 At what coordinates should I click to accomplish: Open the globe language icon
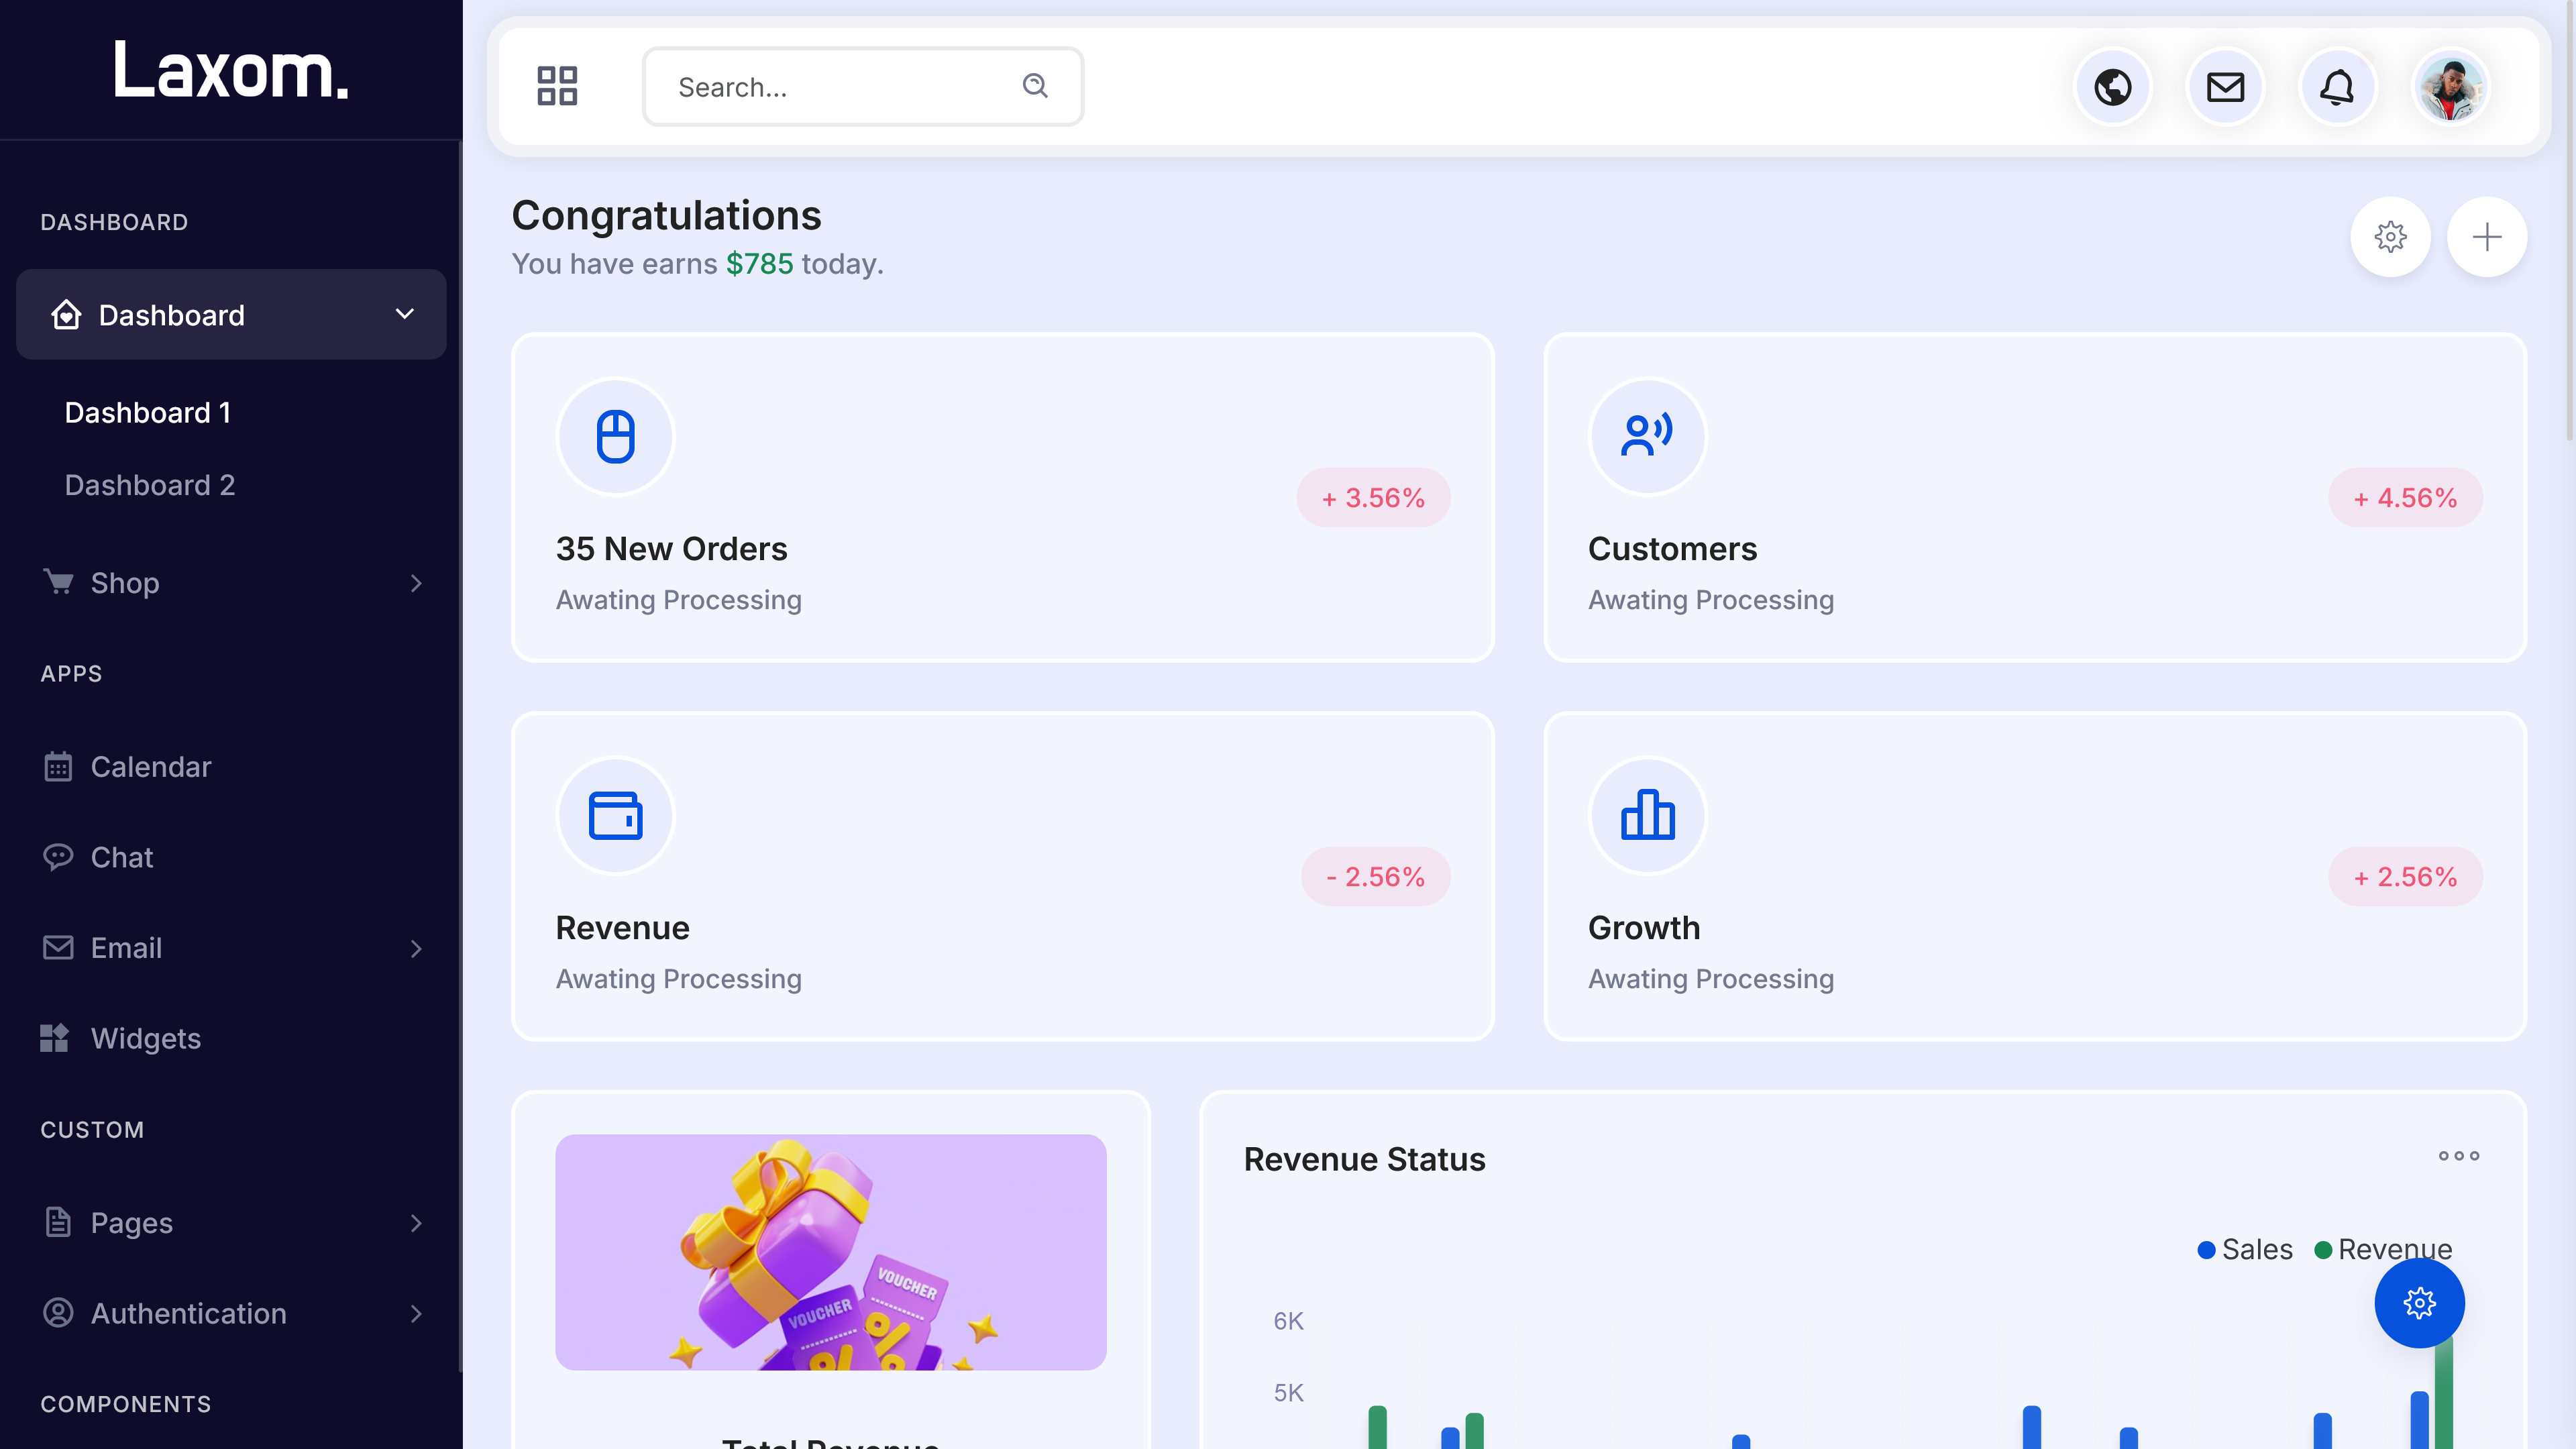(x=2112, y=87)
